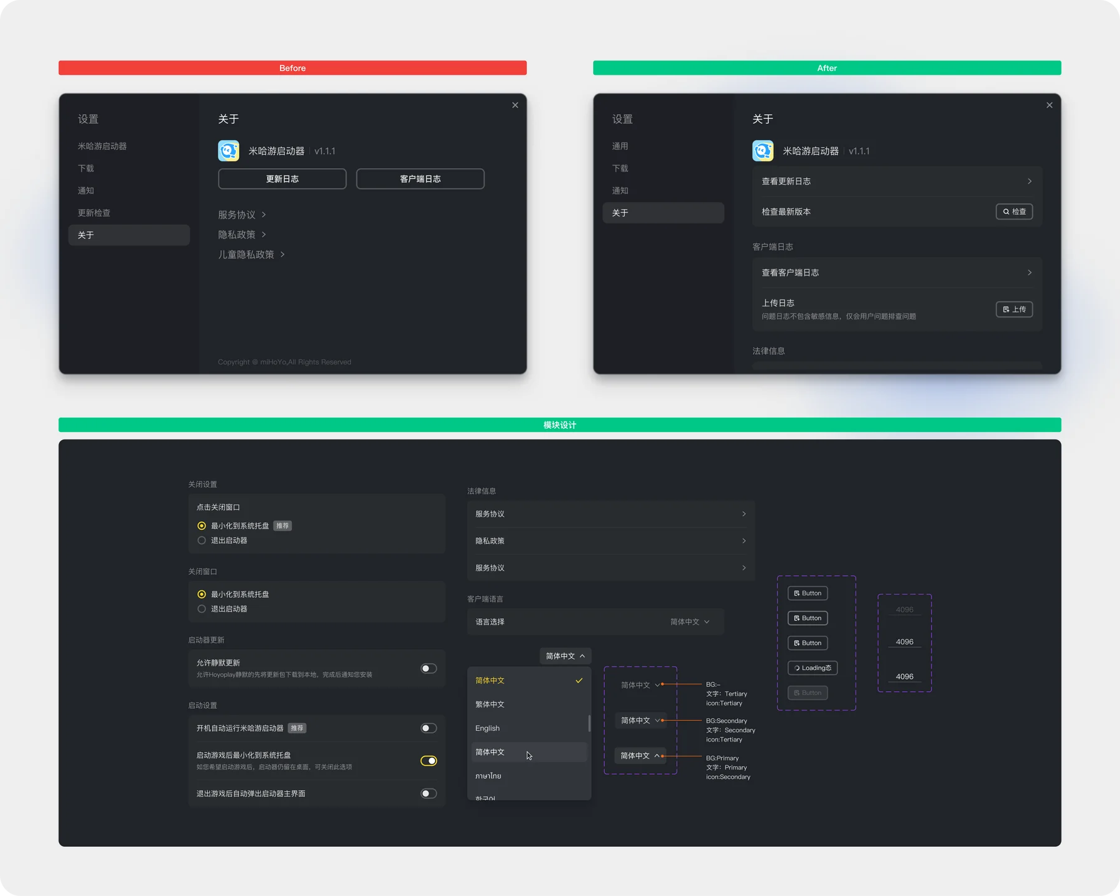This screenshot has height=896, width=1120.
Task: Close the Before settings window
Action: pos(515,105)
